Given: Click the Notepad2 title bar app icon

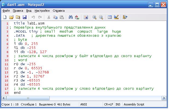Looking at the screenshot, I should tap(4, 5).
